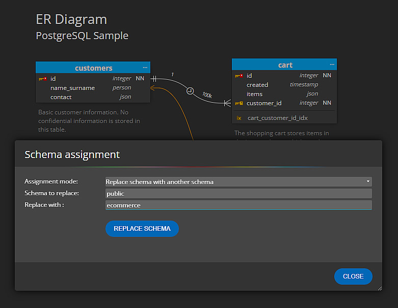Viewport: 398px width, 308px height.
Task: Click the person datatype of name_surname
Action: (x=122, y=87)
